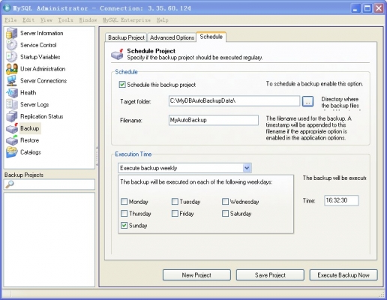Select Server Logs label in sidebar

(34, 104)
